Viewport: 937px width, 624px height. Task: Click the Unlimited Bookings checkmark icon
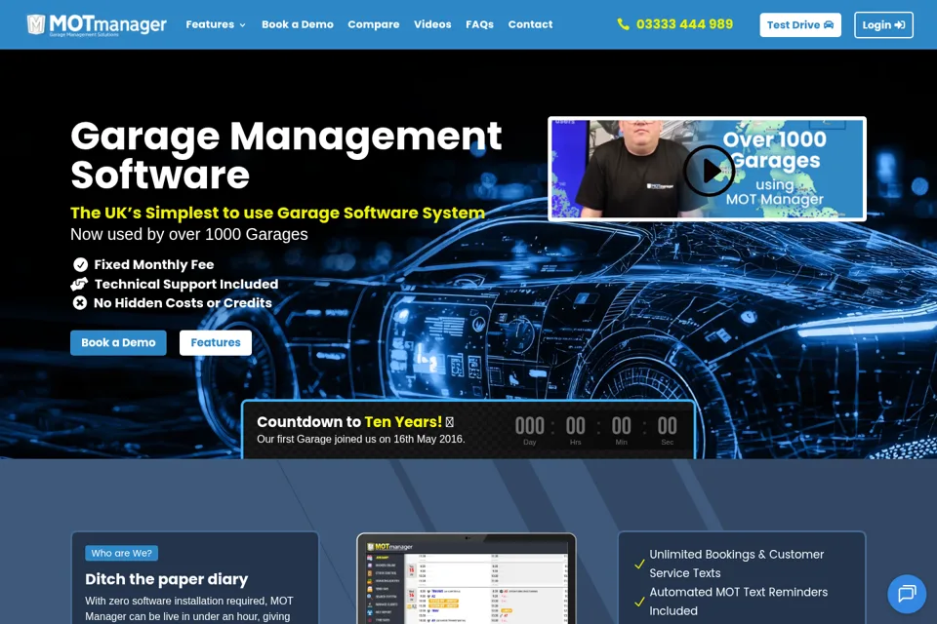[x=639, y=564]
